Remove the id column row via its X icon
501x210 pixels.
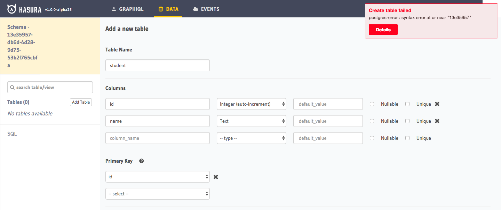[437, 104]
